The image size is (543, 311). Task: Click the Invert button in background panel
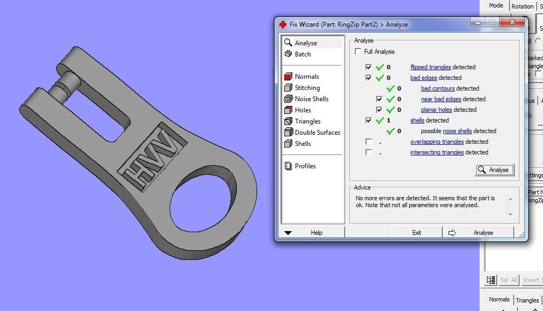532,280
